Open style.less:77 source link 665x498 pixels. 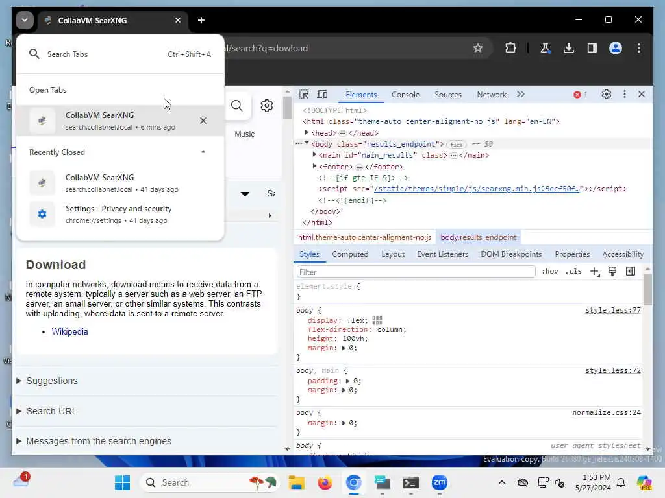click(613, 310)
